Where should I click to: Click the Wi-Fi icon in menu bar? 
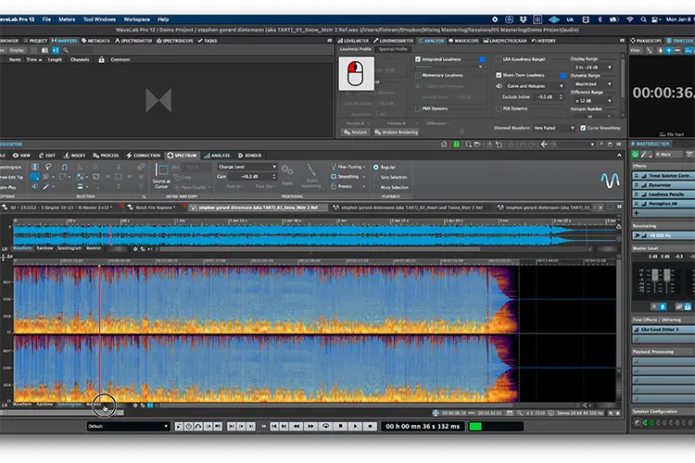click(630, 19)
